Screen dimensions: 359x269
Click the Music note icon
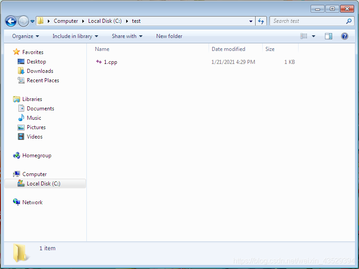coord(21,118)
